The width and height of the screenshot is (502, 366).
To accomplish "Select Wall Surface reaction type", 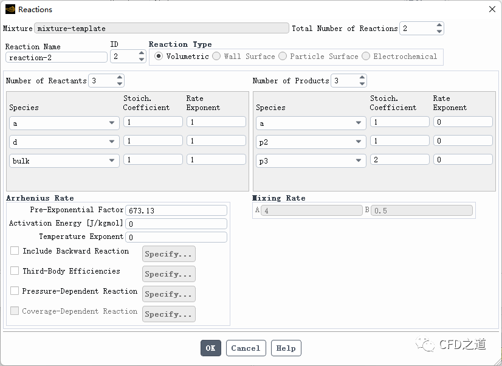I will pos(216,57).
